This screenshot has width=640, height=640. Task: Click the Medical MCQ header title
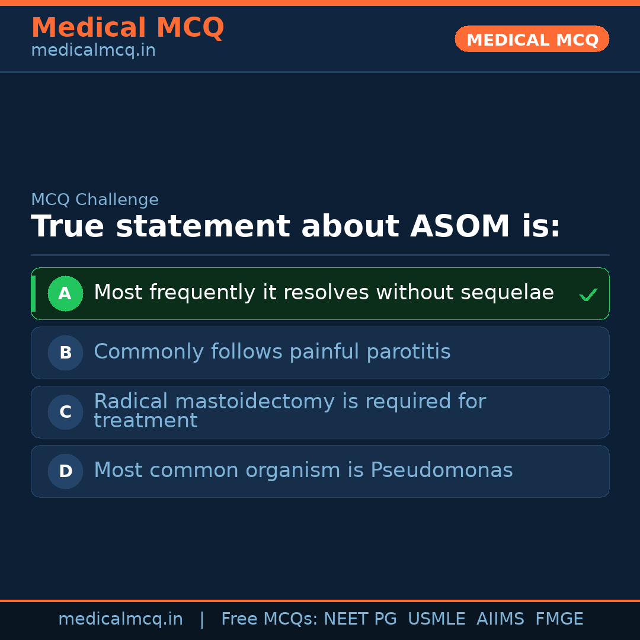[x=127, y=28]
